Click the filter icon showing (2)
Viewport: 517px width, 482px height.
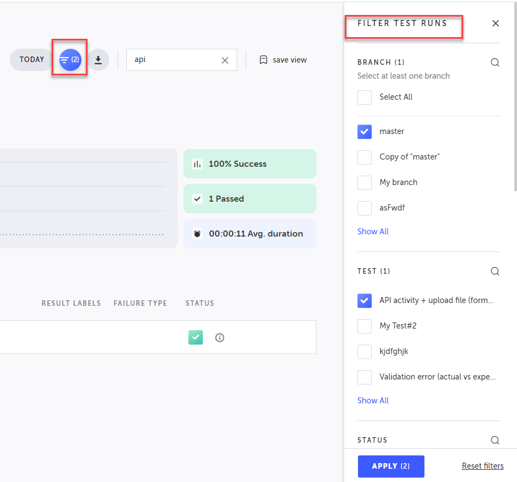pyautogui.click(x=70, y=59)
